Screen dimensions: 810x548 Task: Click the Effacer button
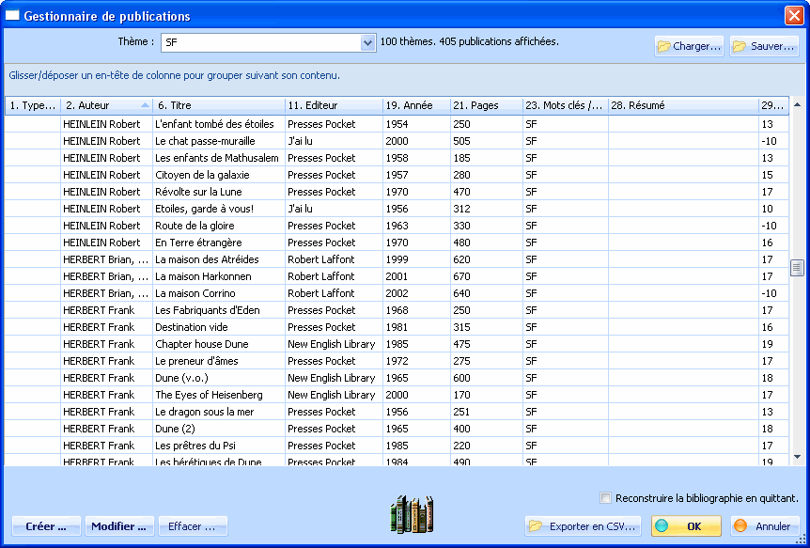[x=193, y=526]
